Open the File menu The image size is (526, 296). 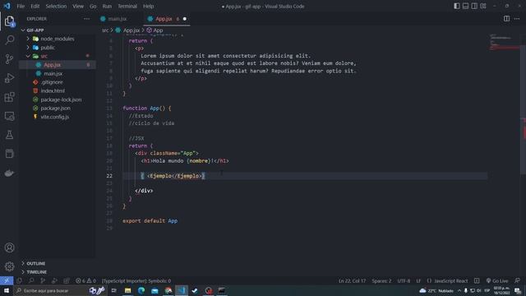tap(21, 6)
